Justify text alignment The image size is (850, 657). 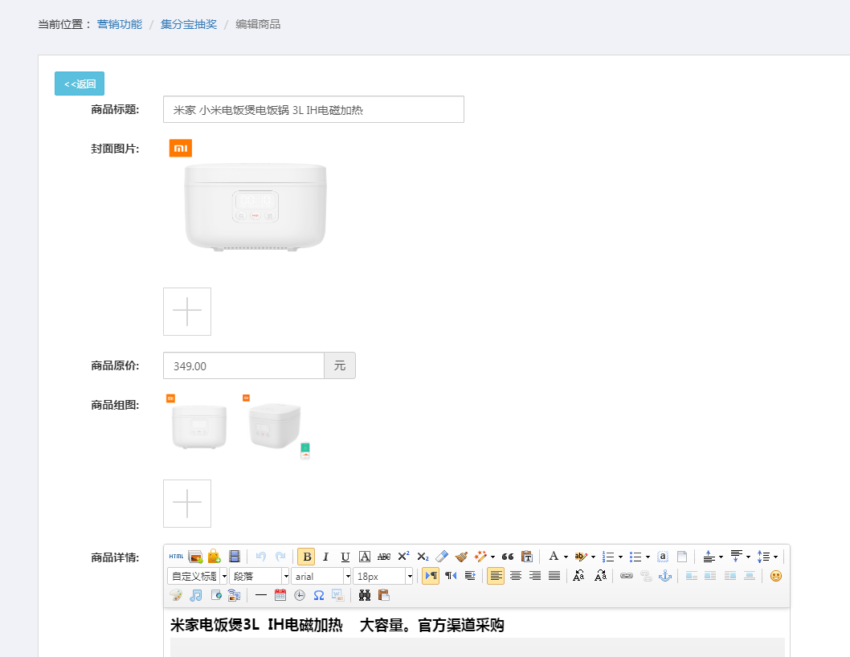coord(554,576)
